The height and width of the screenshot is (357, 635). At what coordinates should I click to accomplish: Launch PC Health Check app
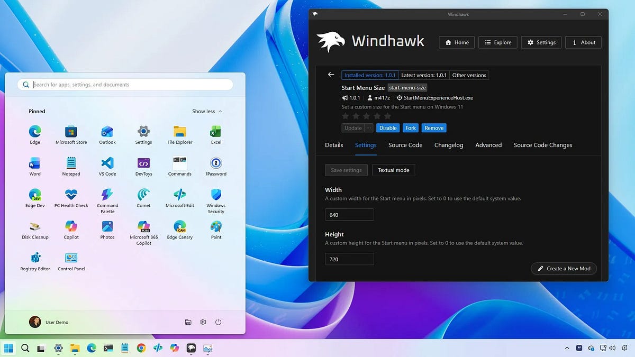(x=71, y=198)
